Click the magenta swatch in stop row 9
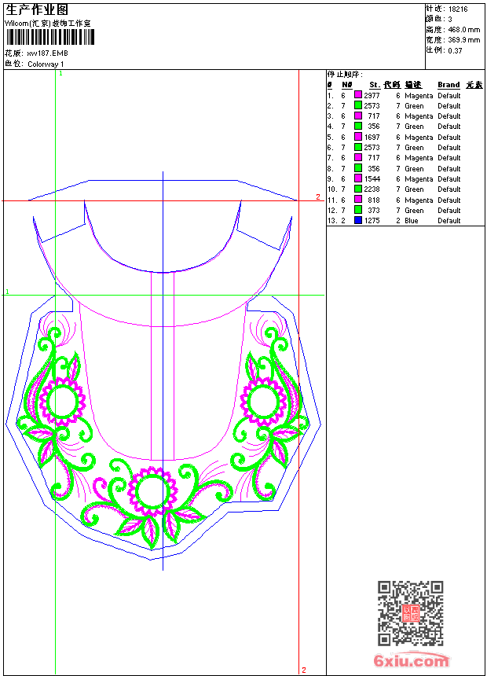The image size is (487, 676). 357,178
